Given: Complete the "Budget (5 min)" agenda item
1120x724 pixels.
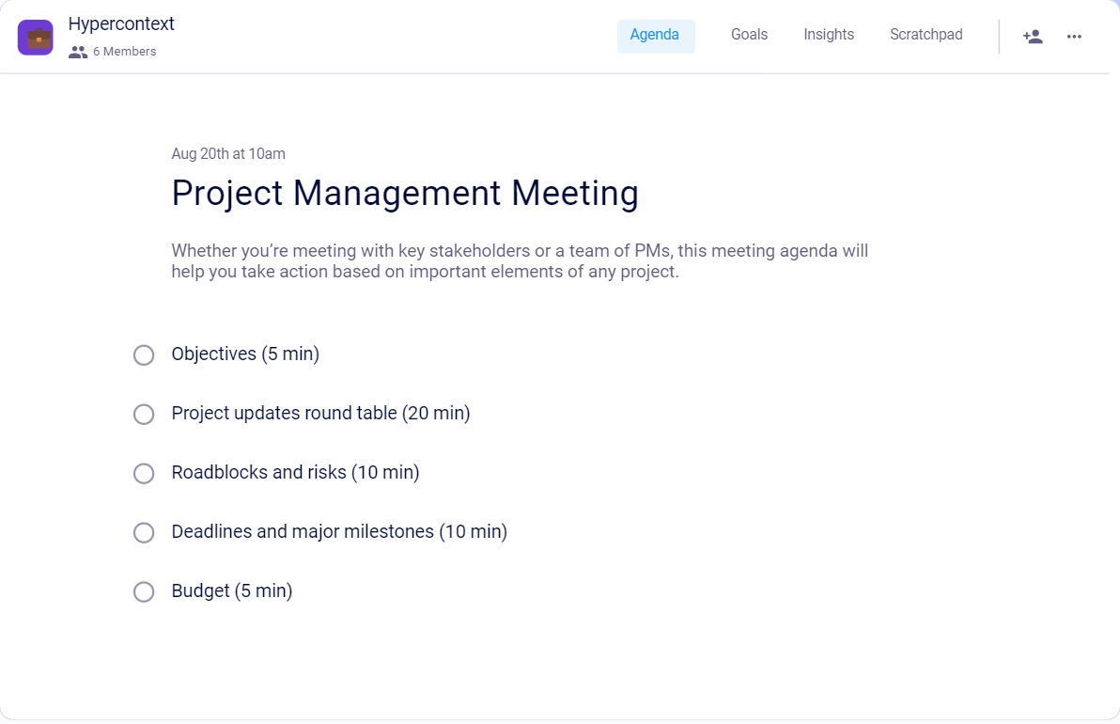Looking at the screenshot, I should click(x=143, y=592).
